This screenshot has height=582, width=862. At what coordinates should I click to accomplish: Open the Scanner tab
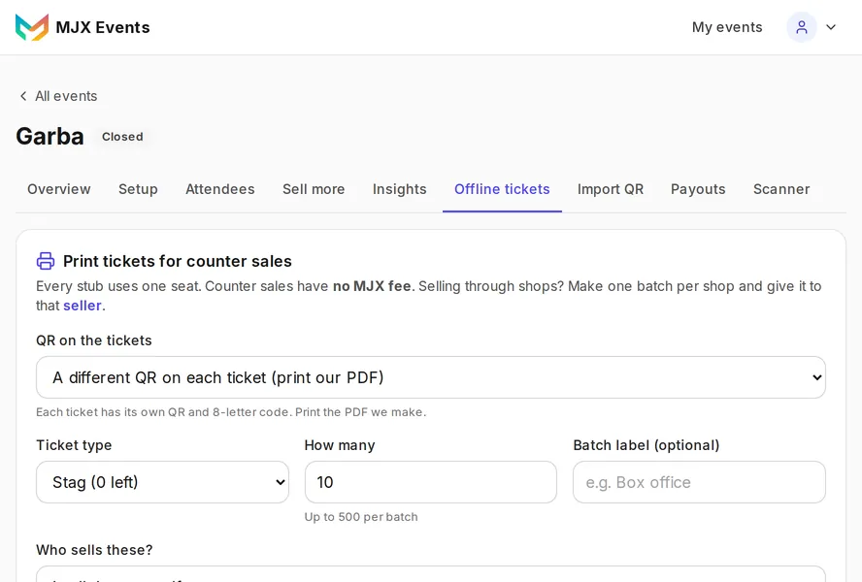pos(781,189)
